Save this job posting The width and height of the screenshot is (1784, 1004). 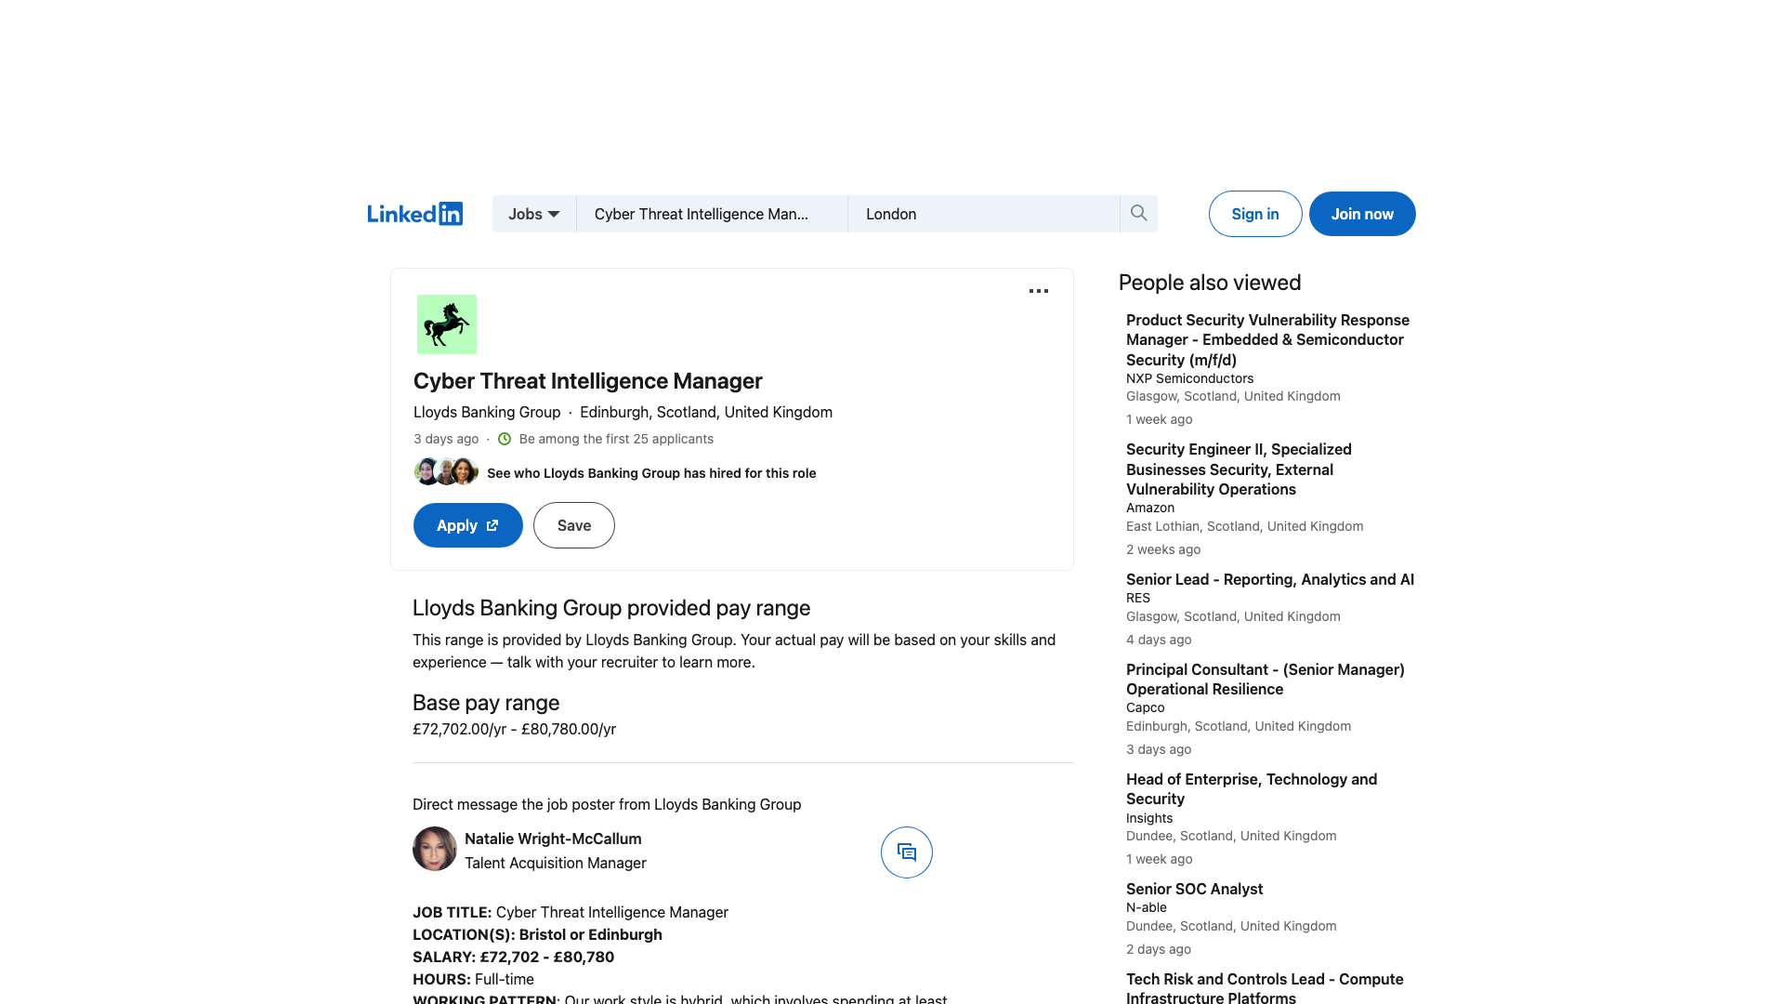(x=574, y=525)
